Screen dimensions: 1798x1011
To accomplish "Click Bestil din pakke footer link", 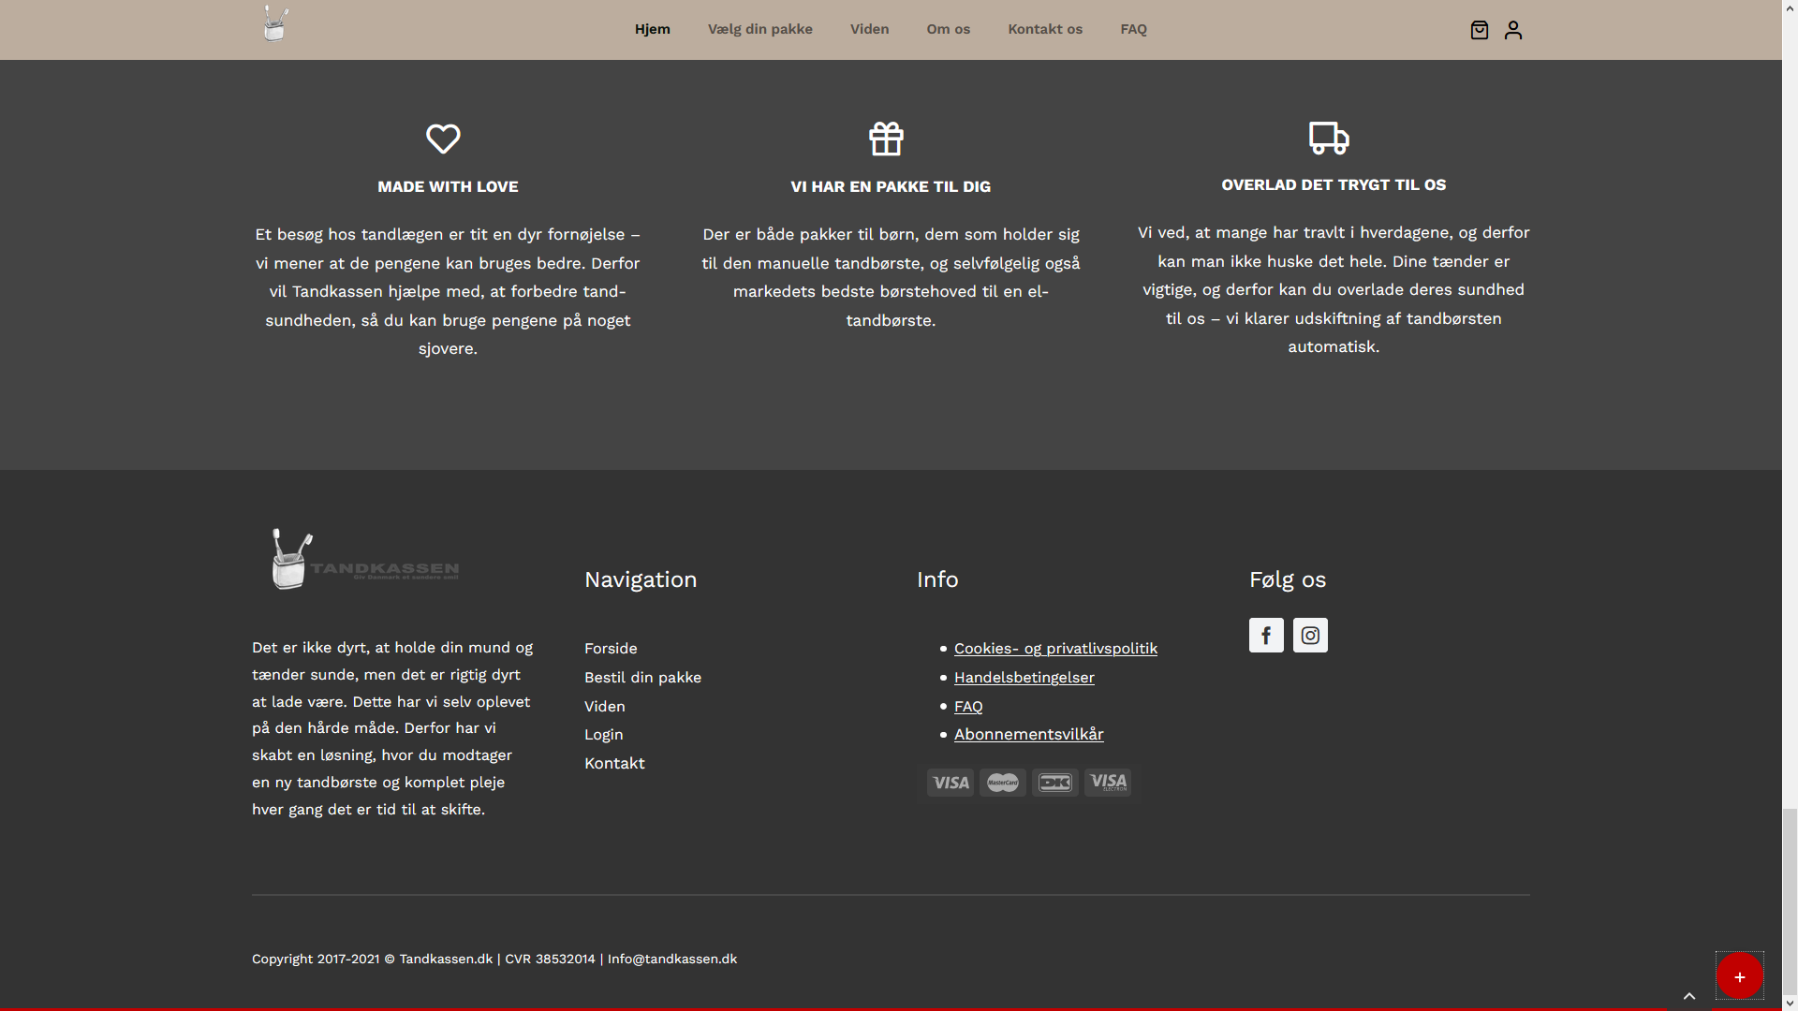I will coord(642,678).
